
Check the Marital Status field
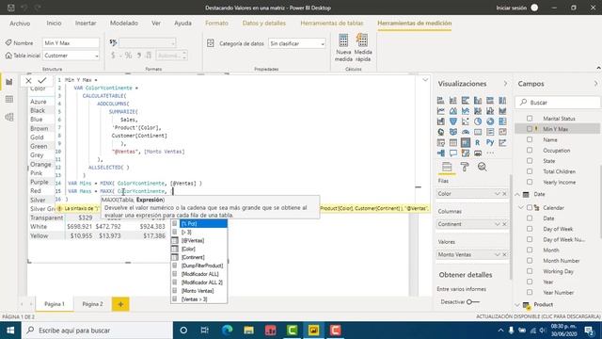[x=530, y=119]
